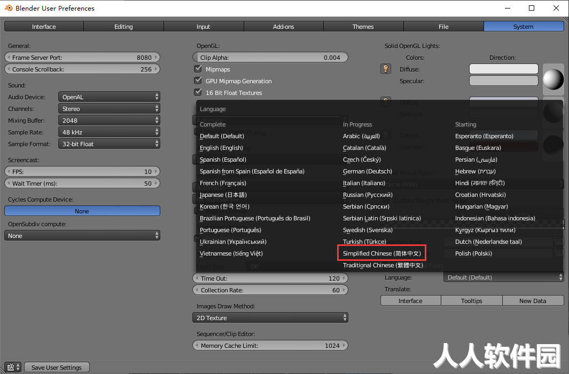This screenshot has width=569, height=374.
Task: Select None for Cycles Compute Device
Action: (x=82, y=211)
